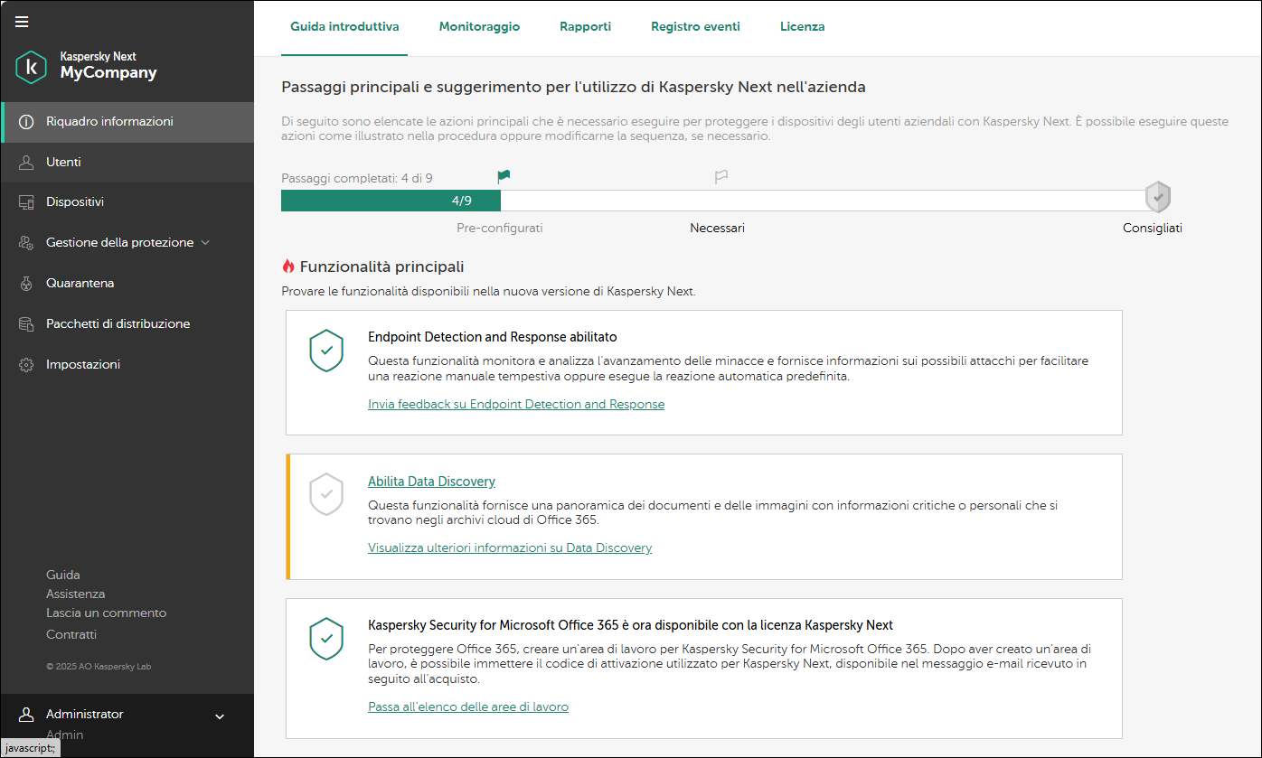Switch to the Monitoraggio tab
Image resolution: width=1262 pixels, height=758 pixels.
tap(479, 26)
